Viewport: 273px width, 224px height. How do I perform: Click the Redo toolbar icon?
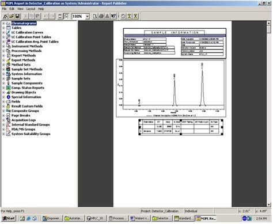coord(52,16)
